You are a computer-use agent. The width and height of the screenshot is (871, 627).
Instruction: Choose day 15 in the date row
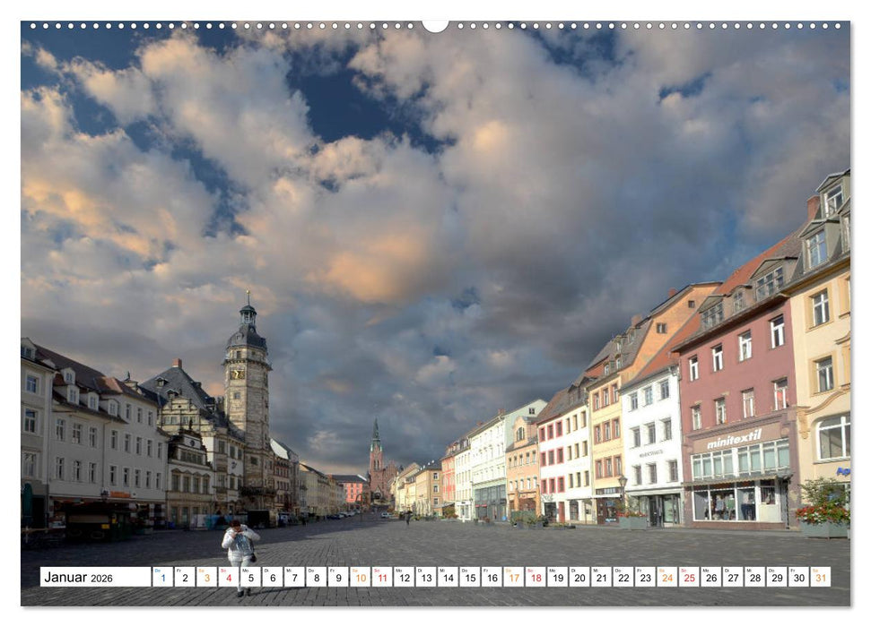click(x=469, y=577)
